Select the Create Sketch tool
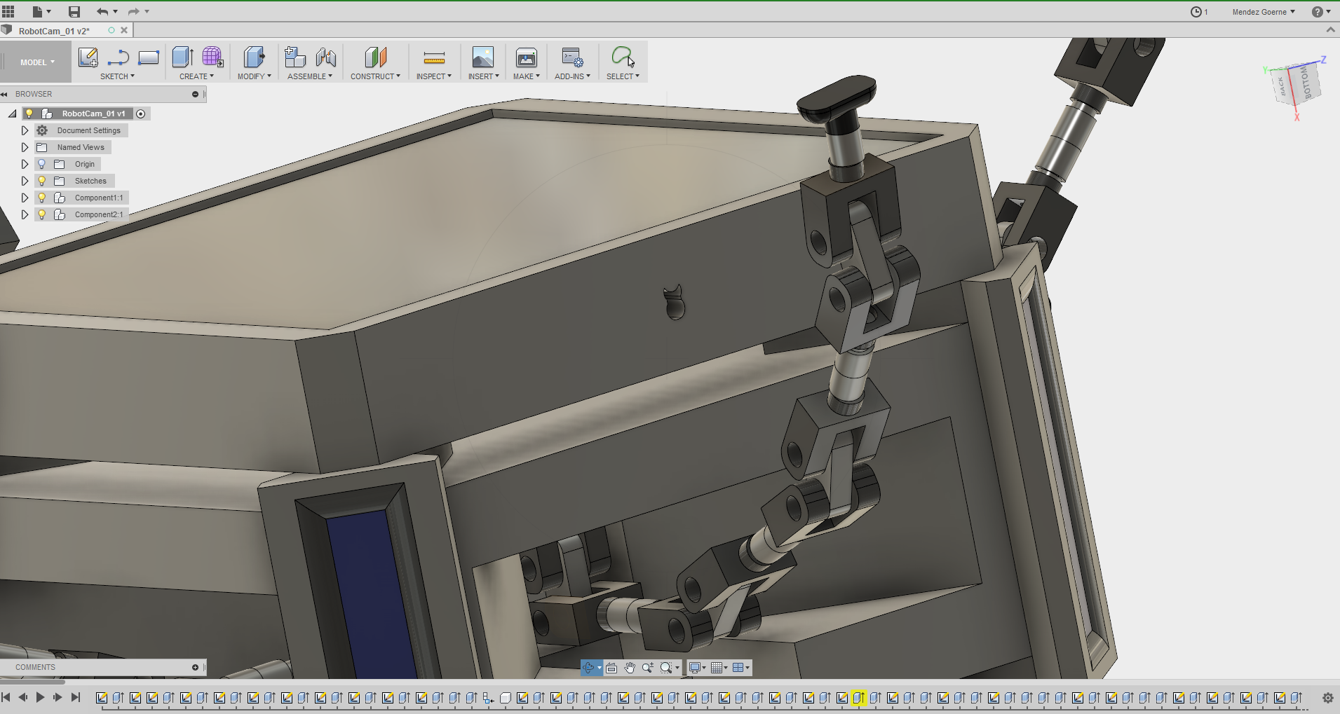This screenshot has width=1340, height=714. click(88, 57)
